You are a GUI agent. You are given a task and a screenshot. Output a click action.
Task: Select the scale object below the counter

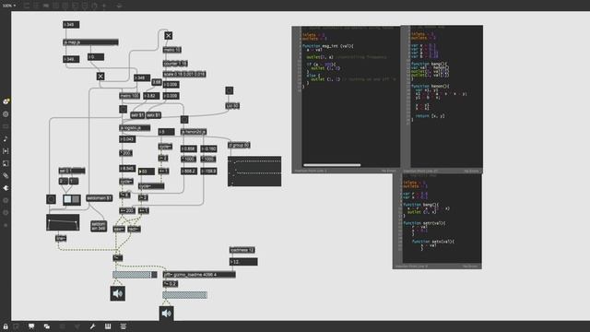pos(184,74)
